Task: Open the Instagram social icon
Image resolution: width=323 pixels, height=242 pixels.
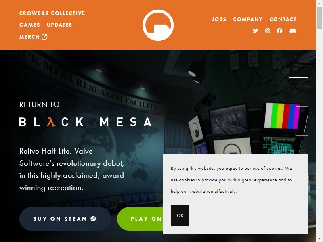Action: coord(268,31)
